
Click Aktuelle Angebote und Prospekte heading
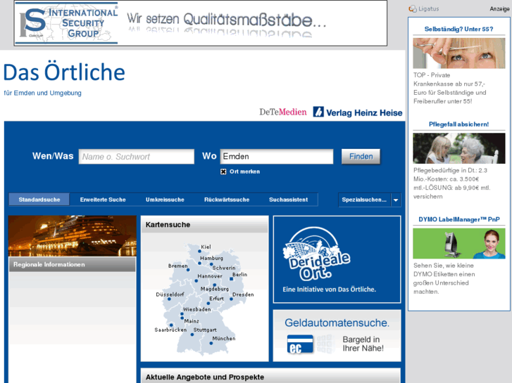pyautogui.click(x=205, y=377)
